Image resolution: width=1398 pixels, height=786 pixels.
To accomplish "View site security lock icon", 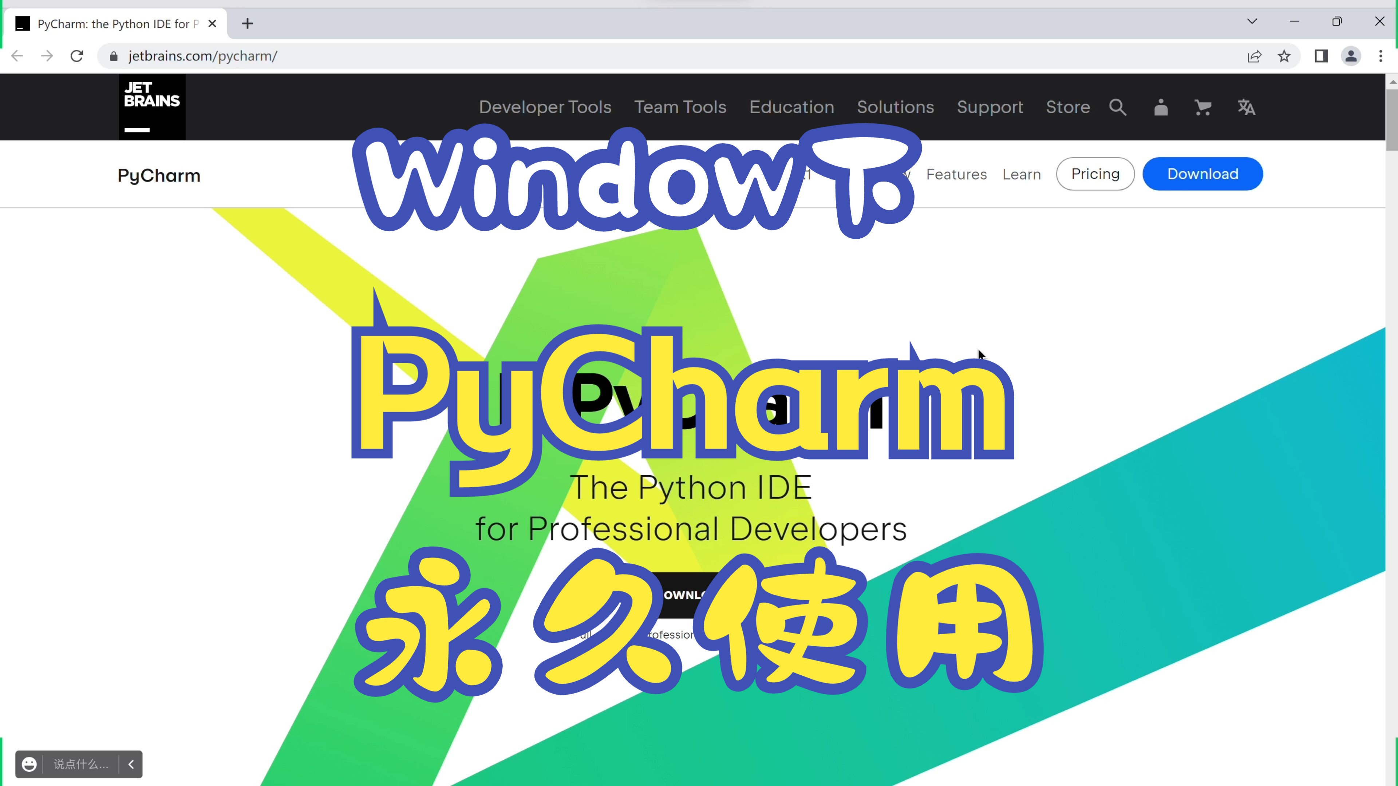I will (114, 56).
